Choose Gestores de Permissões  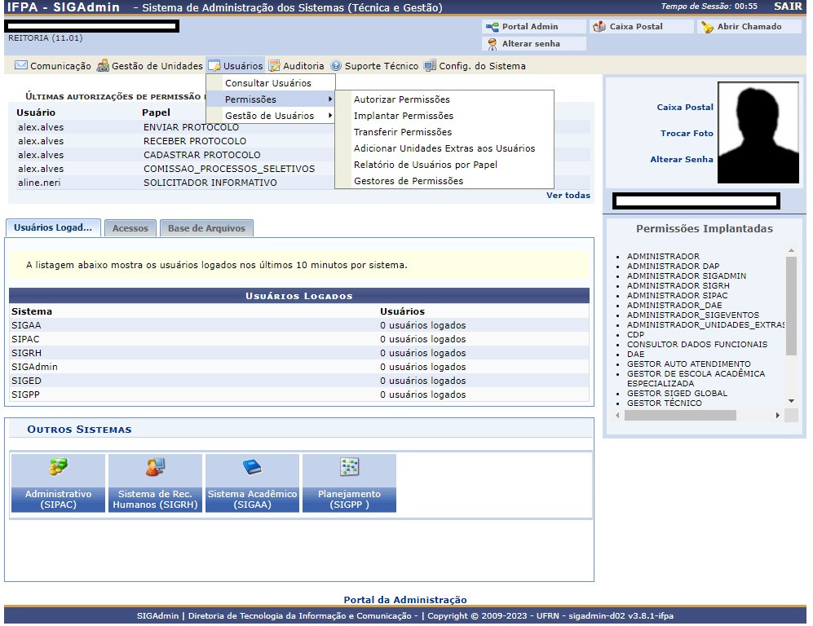[x=409, y=181]
